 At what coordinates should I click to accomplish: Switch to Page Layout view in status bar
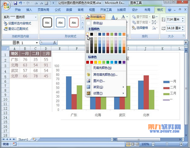[133, 144]
